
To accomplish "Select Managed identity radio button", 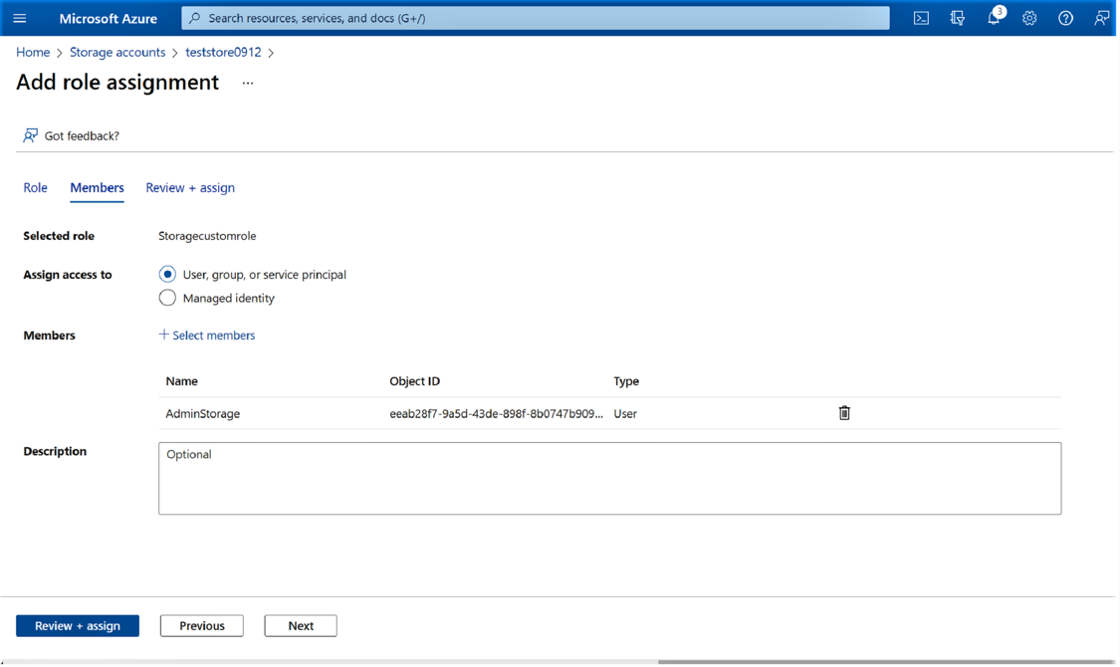I will [167, 298].
